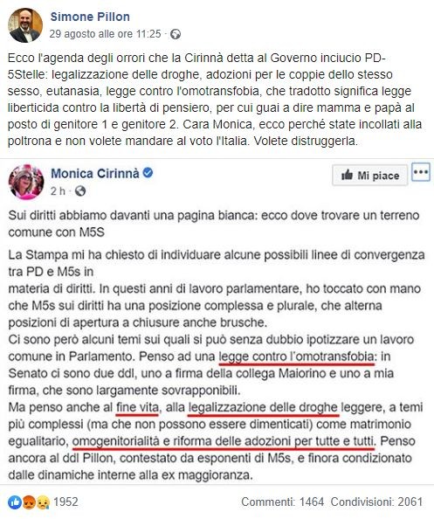The image size is (434, 519).
Task: Click the globe privacy icon next to 2 h
Action: (x=80, y=191)
